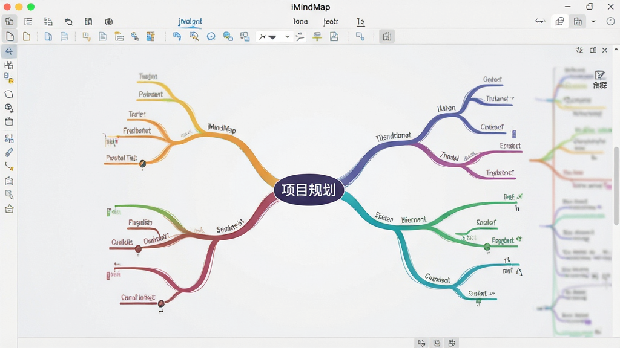Open the page with pencil toolbar icon

coord(334,37)
